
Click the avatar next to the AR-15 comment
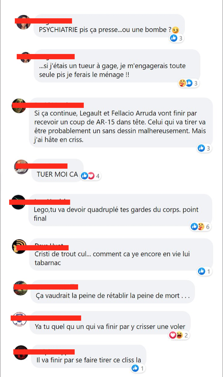19,106
